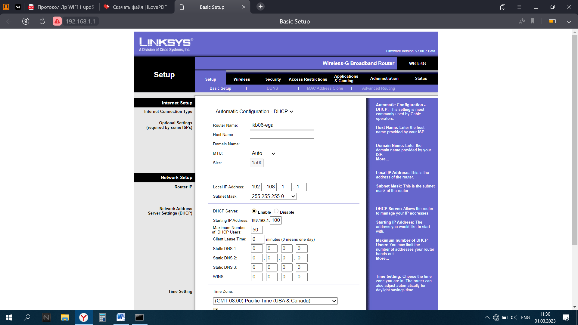
Task: Click More link under Domain Name help
Action: point(382,159)
